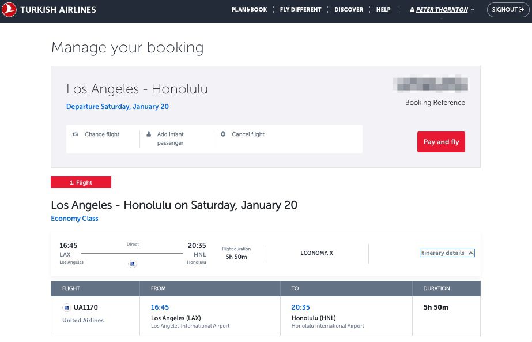Click the Add infant passenger person icon
This screenshot has height=342, width=532.
pos(149,134)
